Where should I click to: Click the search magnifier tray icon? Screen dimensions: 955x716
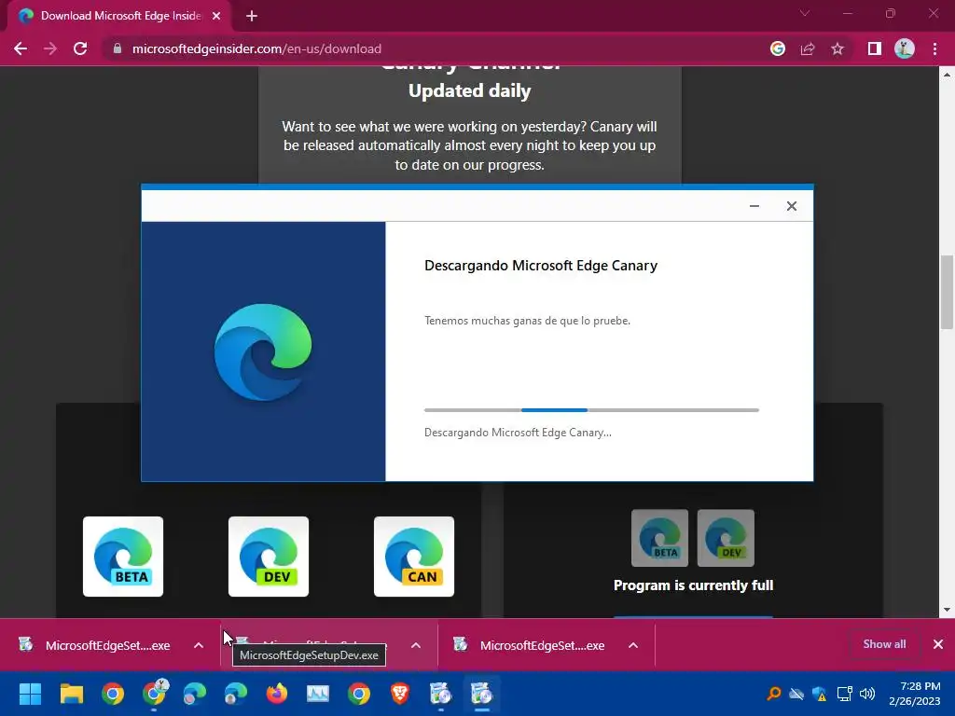pyautogui.click(x=773, y=694)
